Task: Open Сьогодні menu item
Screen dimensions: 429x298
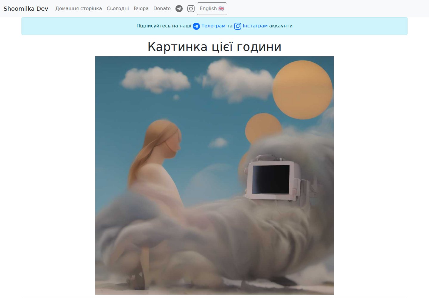Action: pos(118,9)
